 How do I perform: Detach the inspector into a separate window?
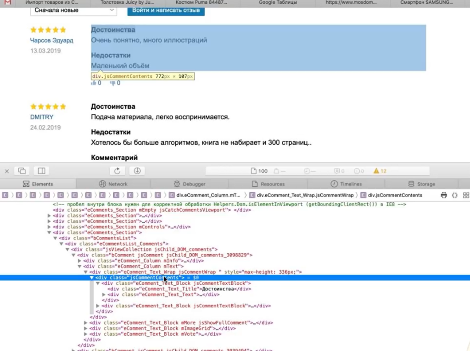(22, 171)
